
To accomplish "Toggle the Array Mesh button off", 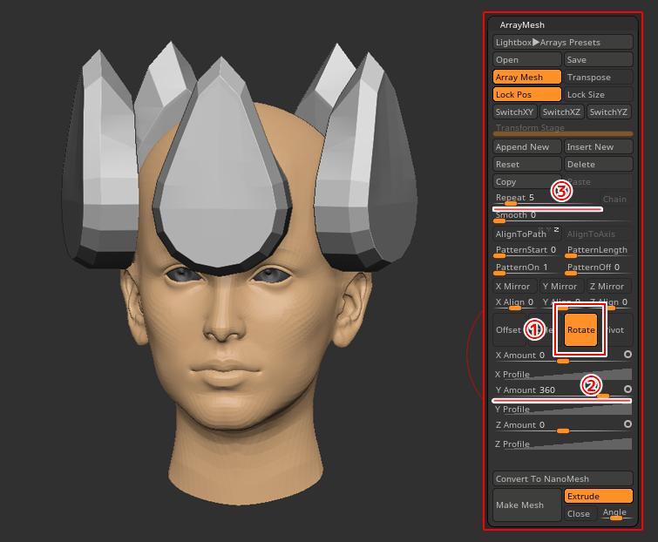I will click(526, 78).
